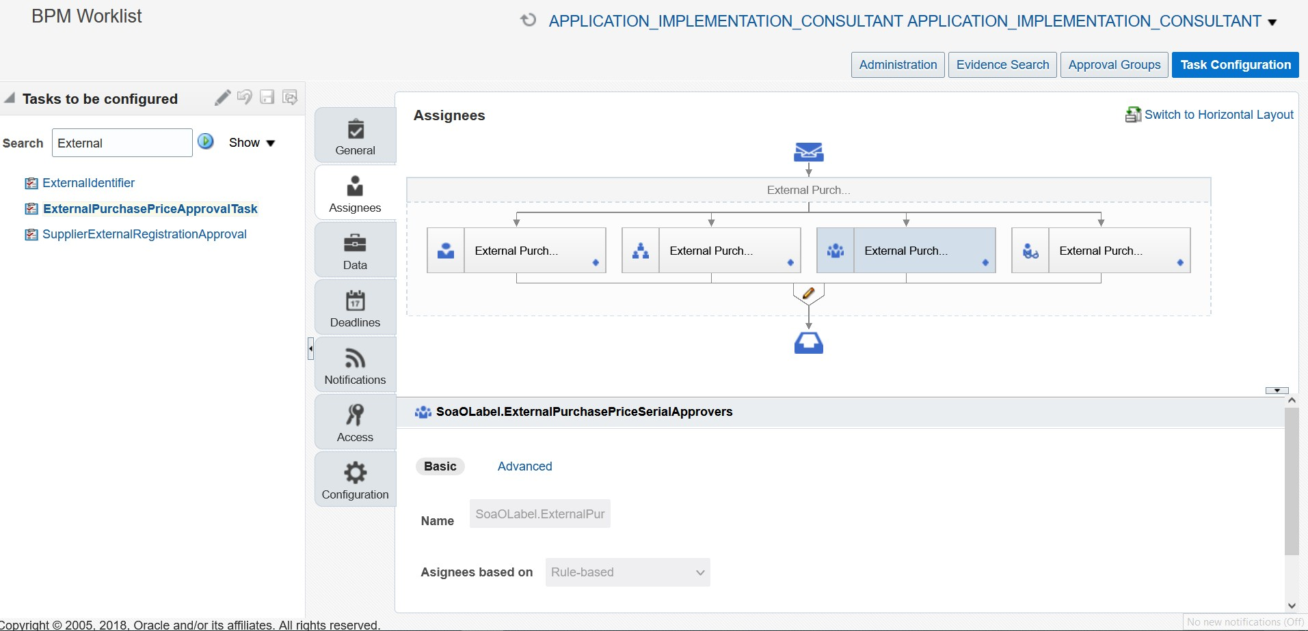The height and width of the screenshot is (631, 1308).
Task: Click the pencil edit icon below participant boxes
Action: click(808, 293)
